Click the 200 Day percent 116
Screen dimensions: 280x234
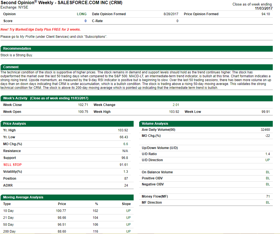(95, 232)
